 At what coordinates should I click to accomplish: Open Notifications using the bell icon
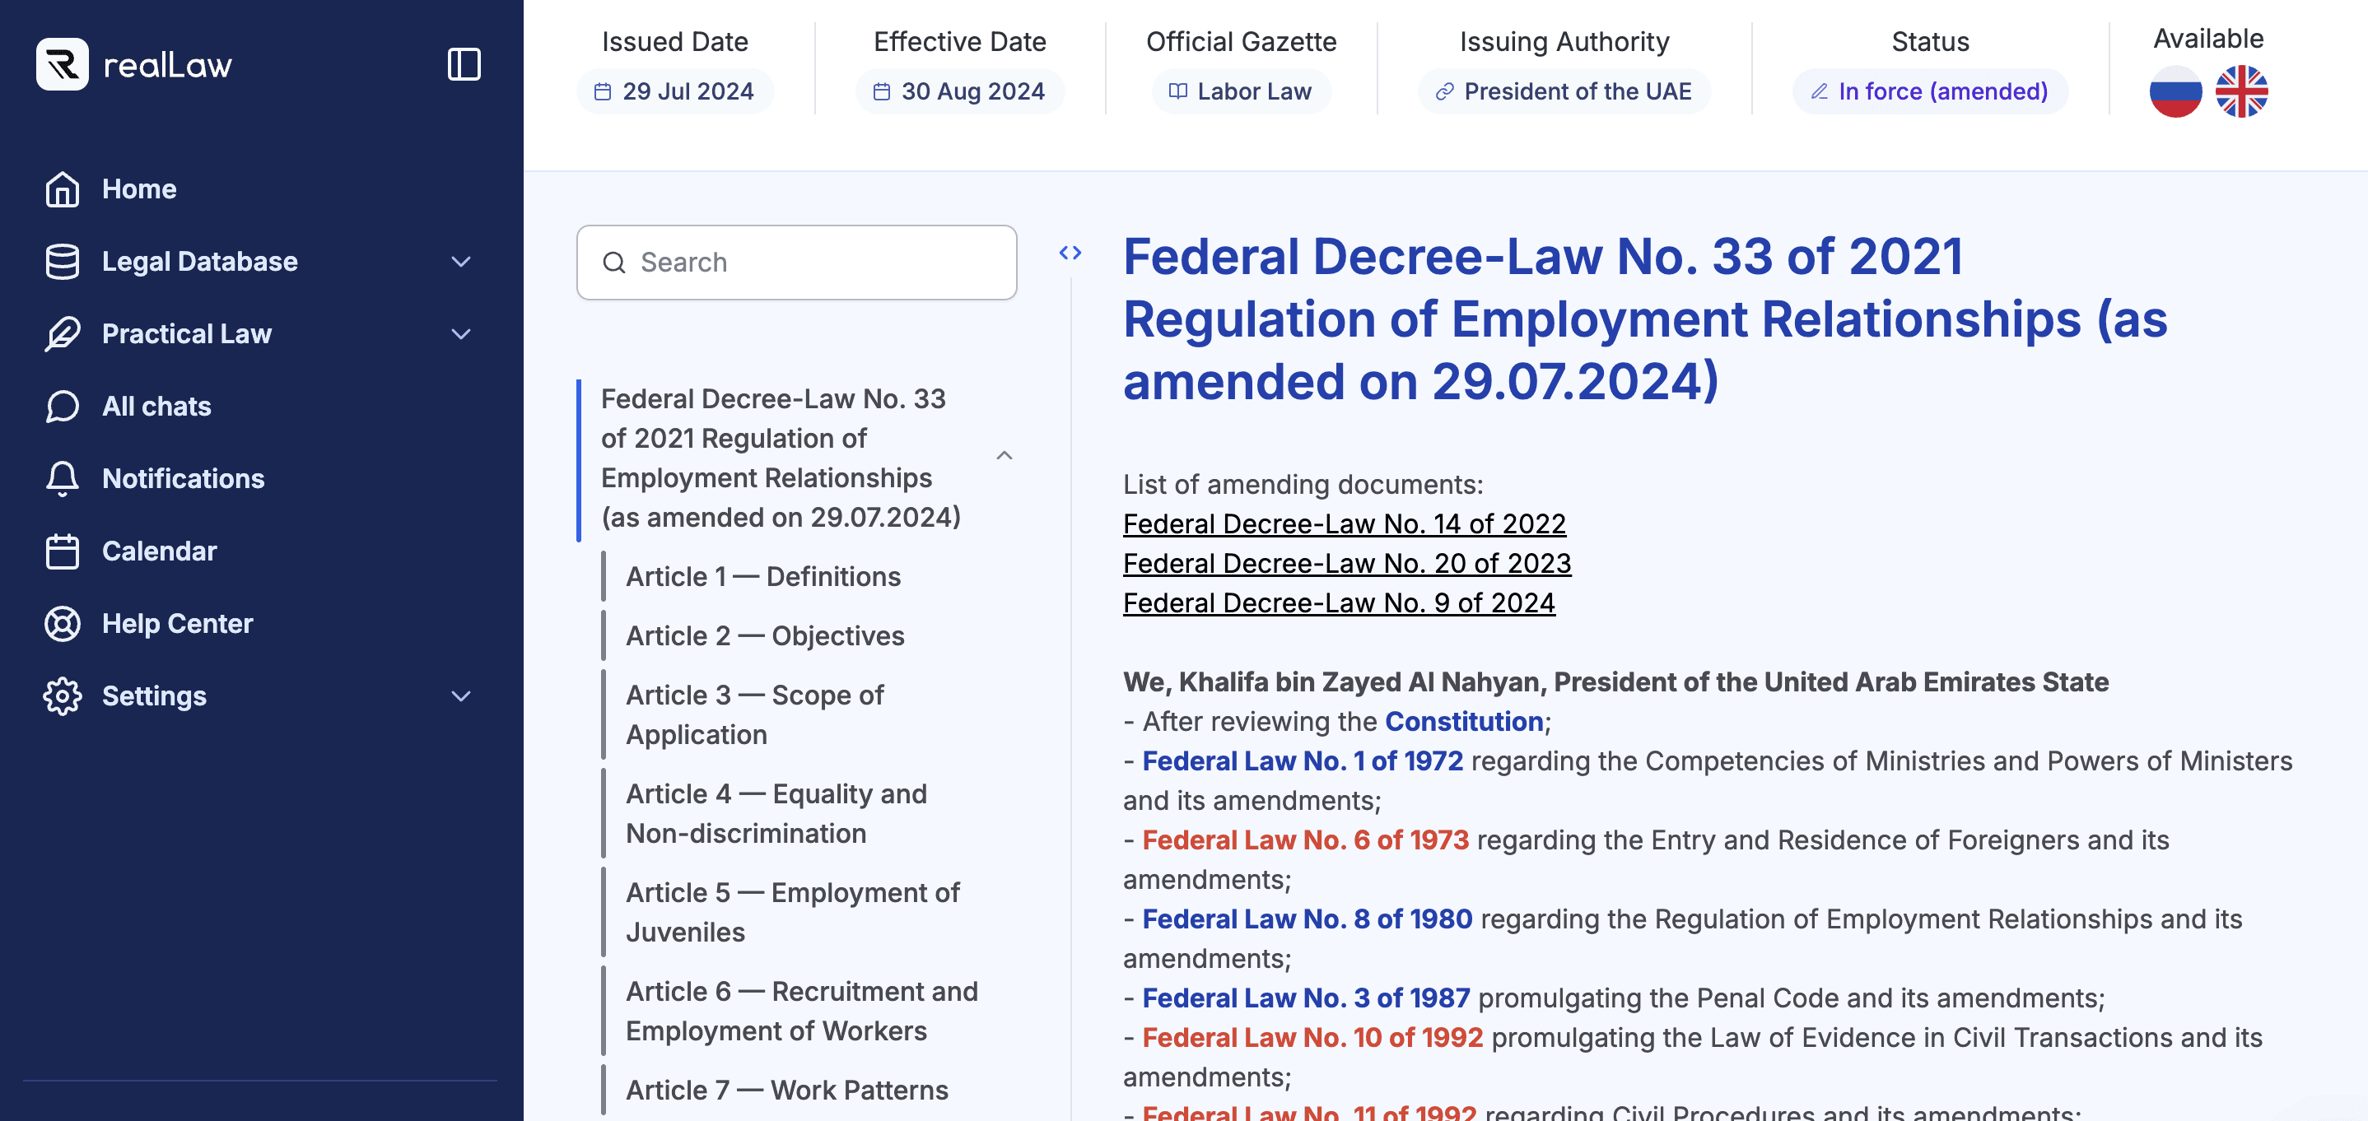[62, 478]
